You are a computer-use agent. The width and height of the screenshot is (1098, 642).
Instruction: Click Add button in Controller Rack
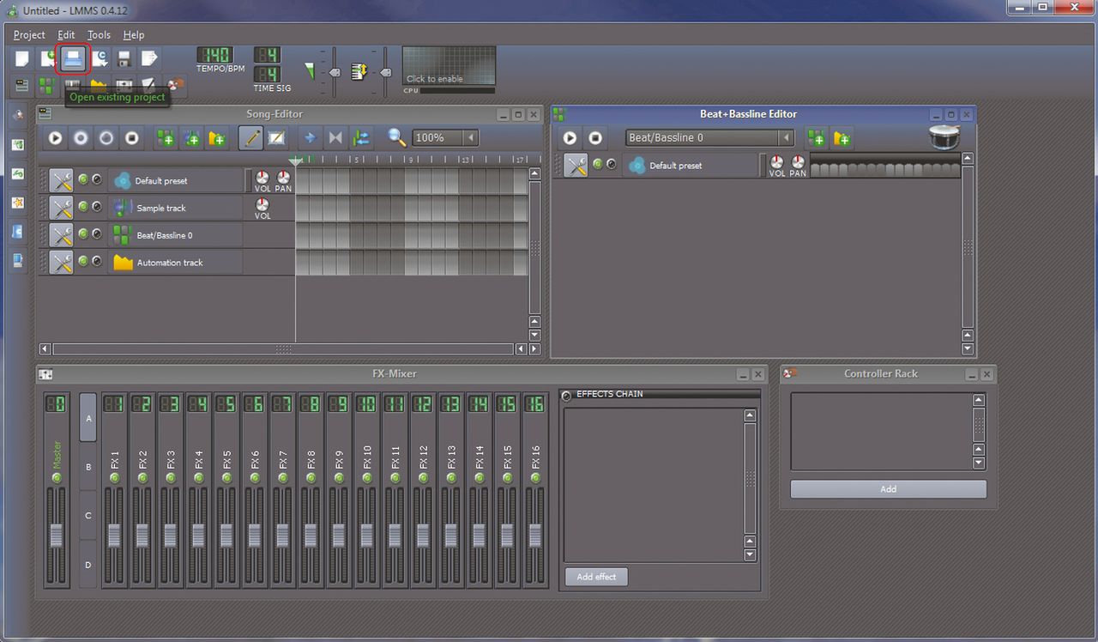point(888,488)
